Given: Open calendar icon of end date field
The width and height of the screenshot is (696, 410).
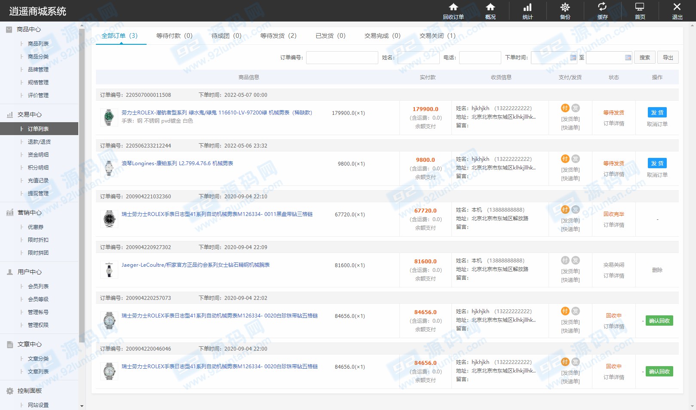Looking at the screenshot, I should pos(628,58).
